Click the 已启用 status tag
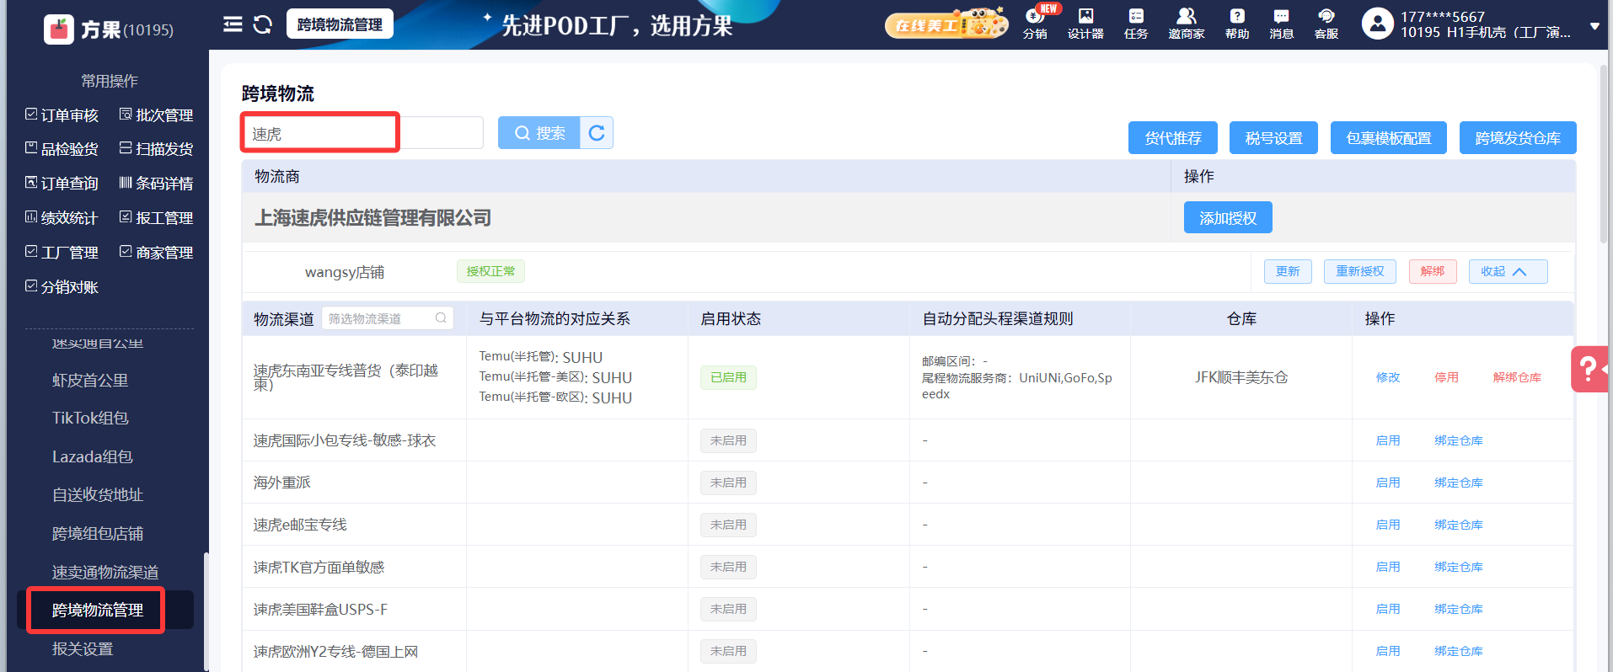 (x=728, y=377)
